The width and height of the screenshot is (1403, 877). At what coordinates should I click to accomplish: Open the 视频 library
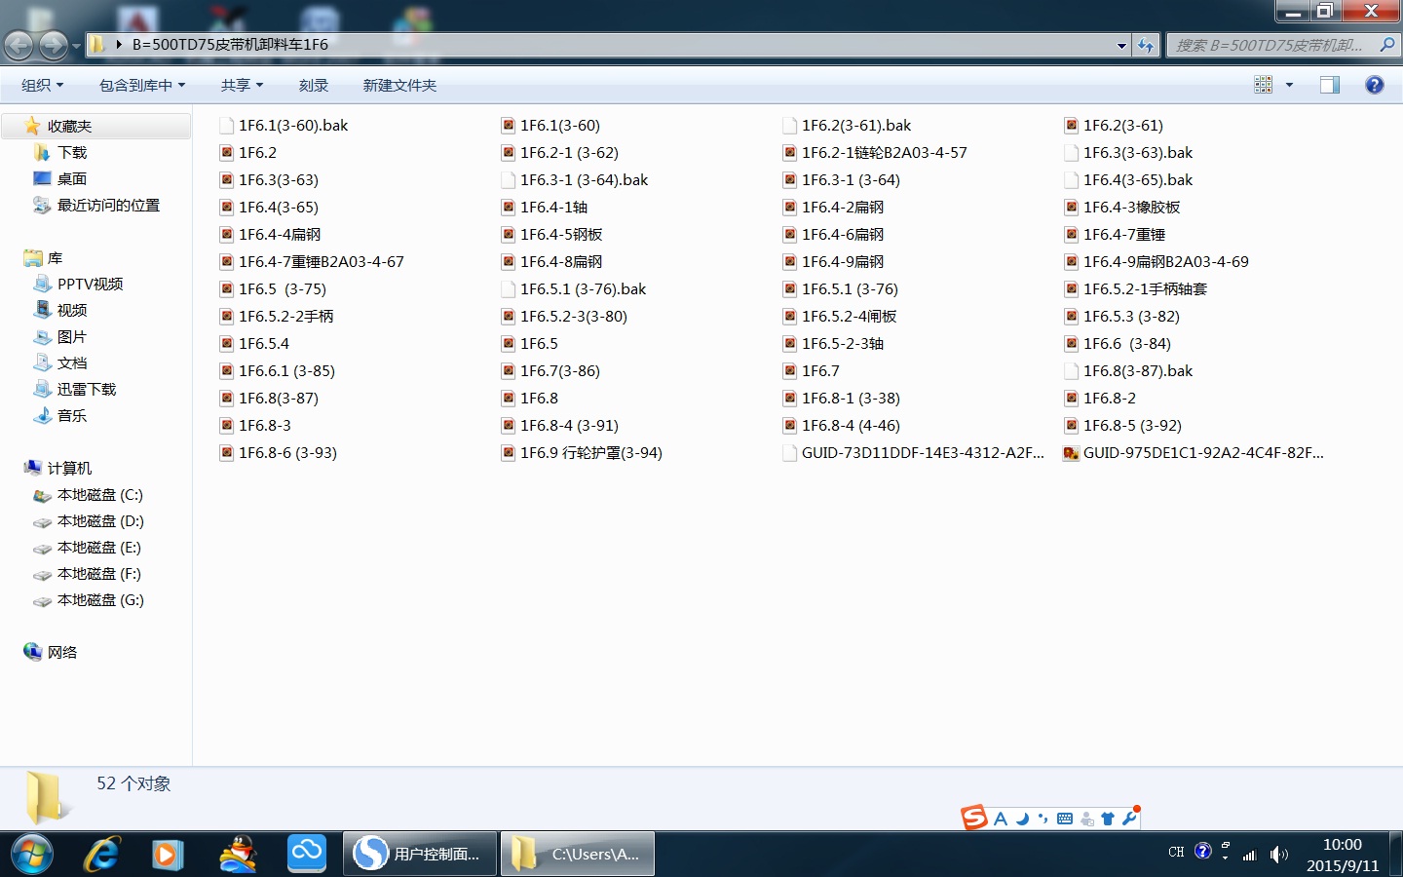click(x=72, y=310)
